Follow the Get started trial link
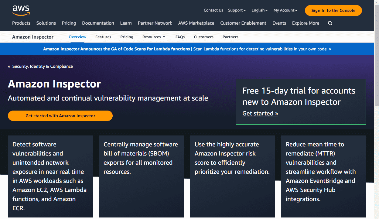 260,113
